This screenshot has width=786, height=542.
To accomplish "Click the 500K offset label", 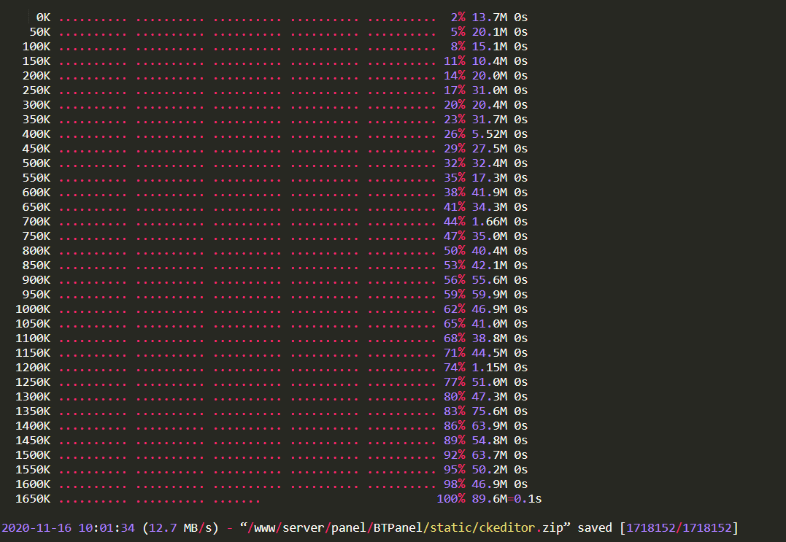I will pyautogui.click(x=36, y=163).
